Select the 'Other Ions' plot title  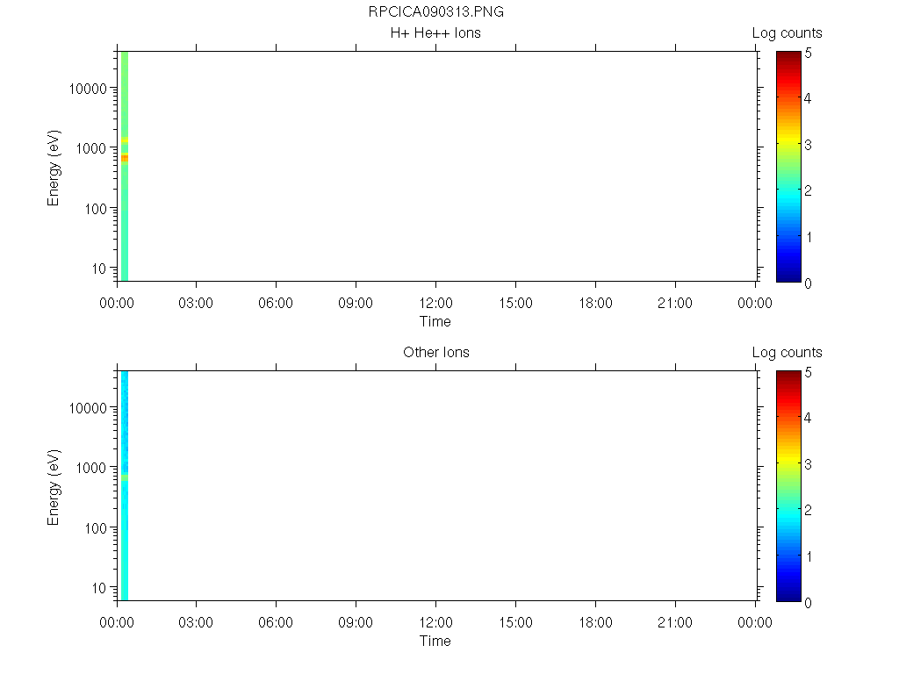click(x=435, y=353)
